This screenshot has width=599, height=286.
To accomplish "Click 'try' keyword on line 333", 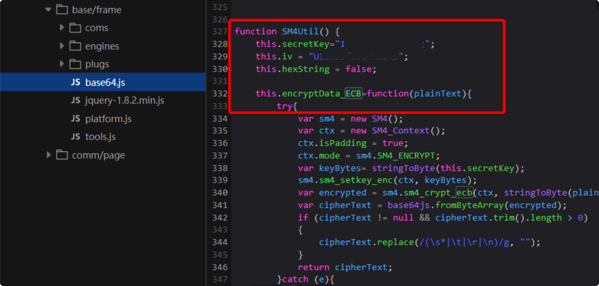I will (285, 106).
